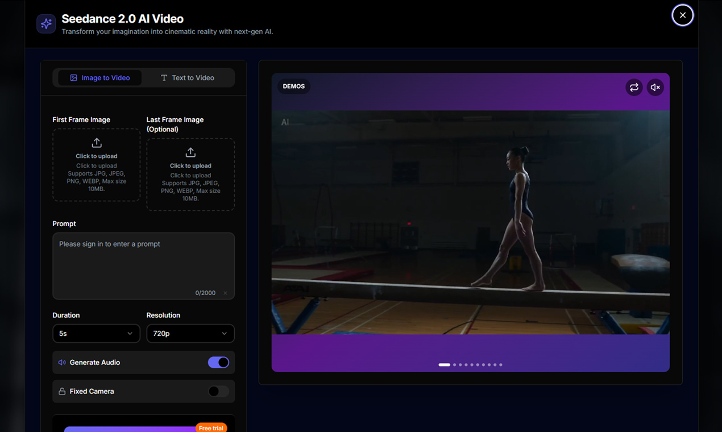722x432 pixels.
Task: Click the upload icon for First Frame Image
Action: coord(96,143)
